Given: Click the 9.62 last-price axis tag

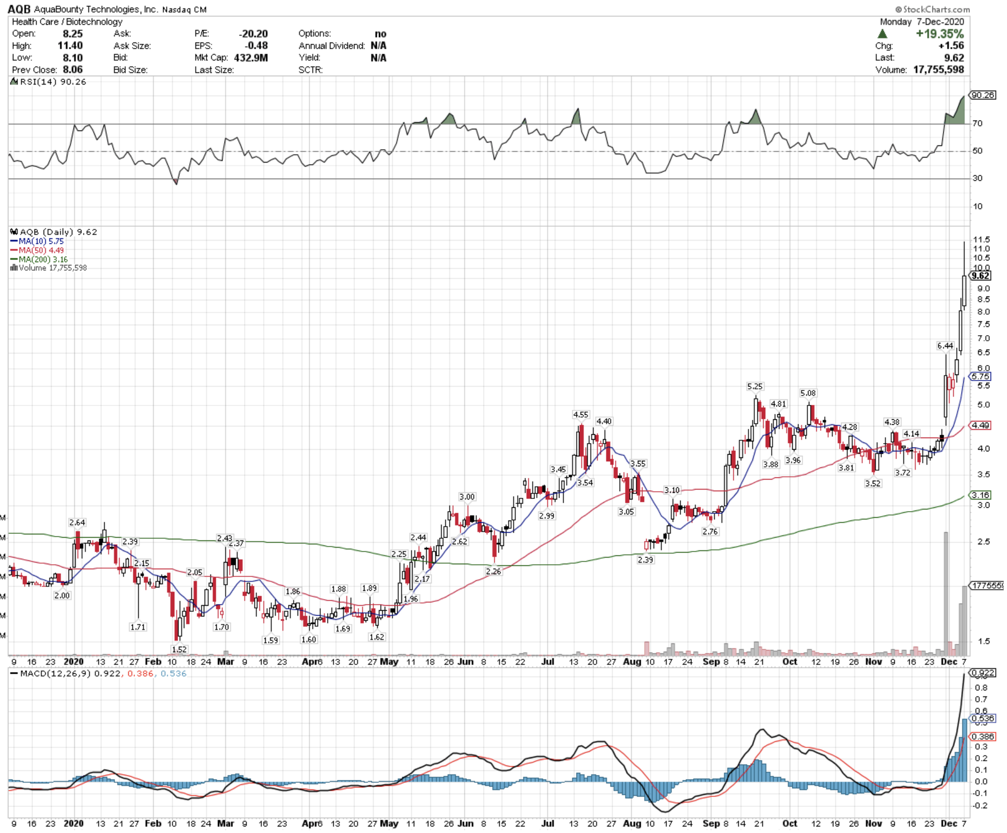Looking at the screenshot, I should [980, 276].
